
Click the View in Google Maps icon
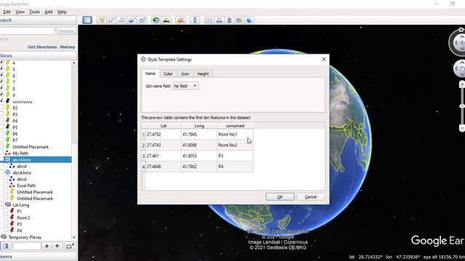click(239, 20)
